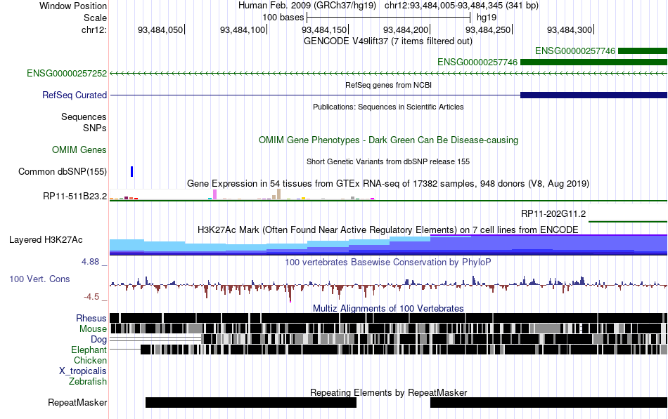
Task: Click the Sequences track label
Action: (x=84, y=117)
